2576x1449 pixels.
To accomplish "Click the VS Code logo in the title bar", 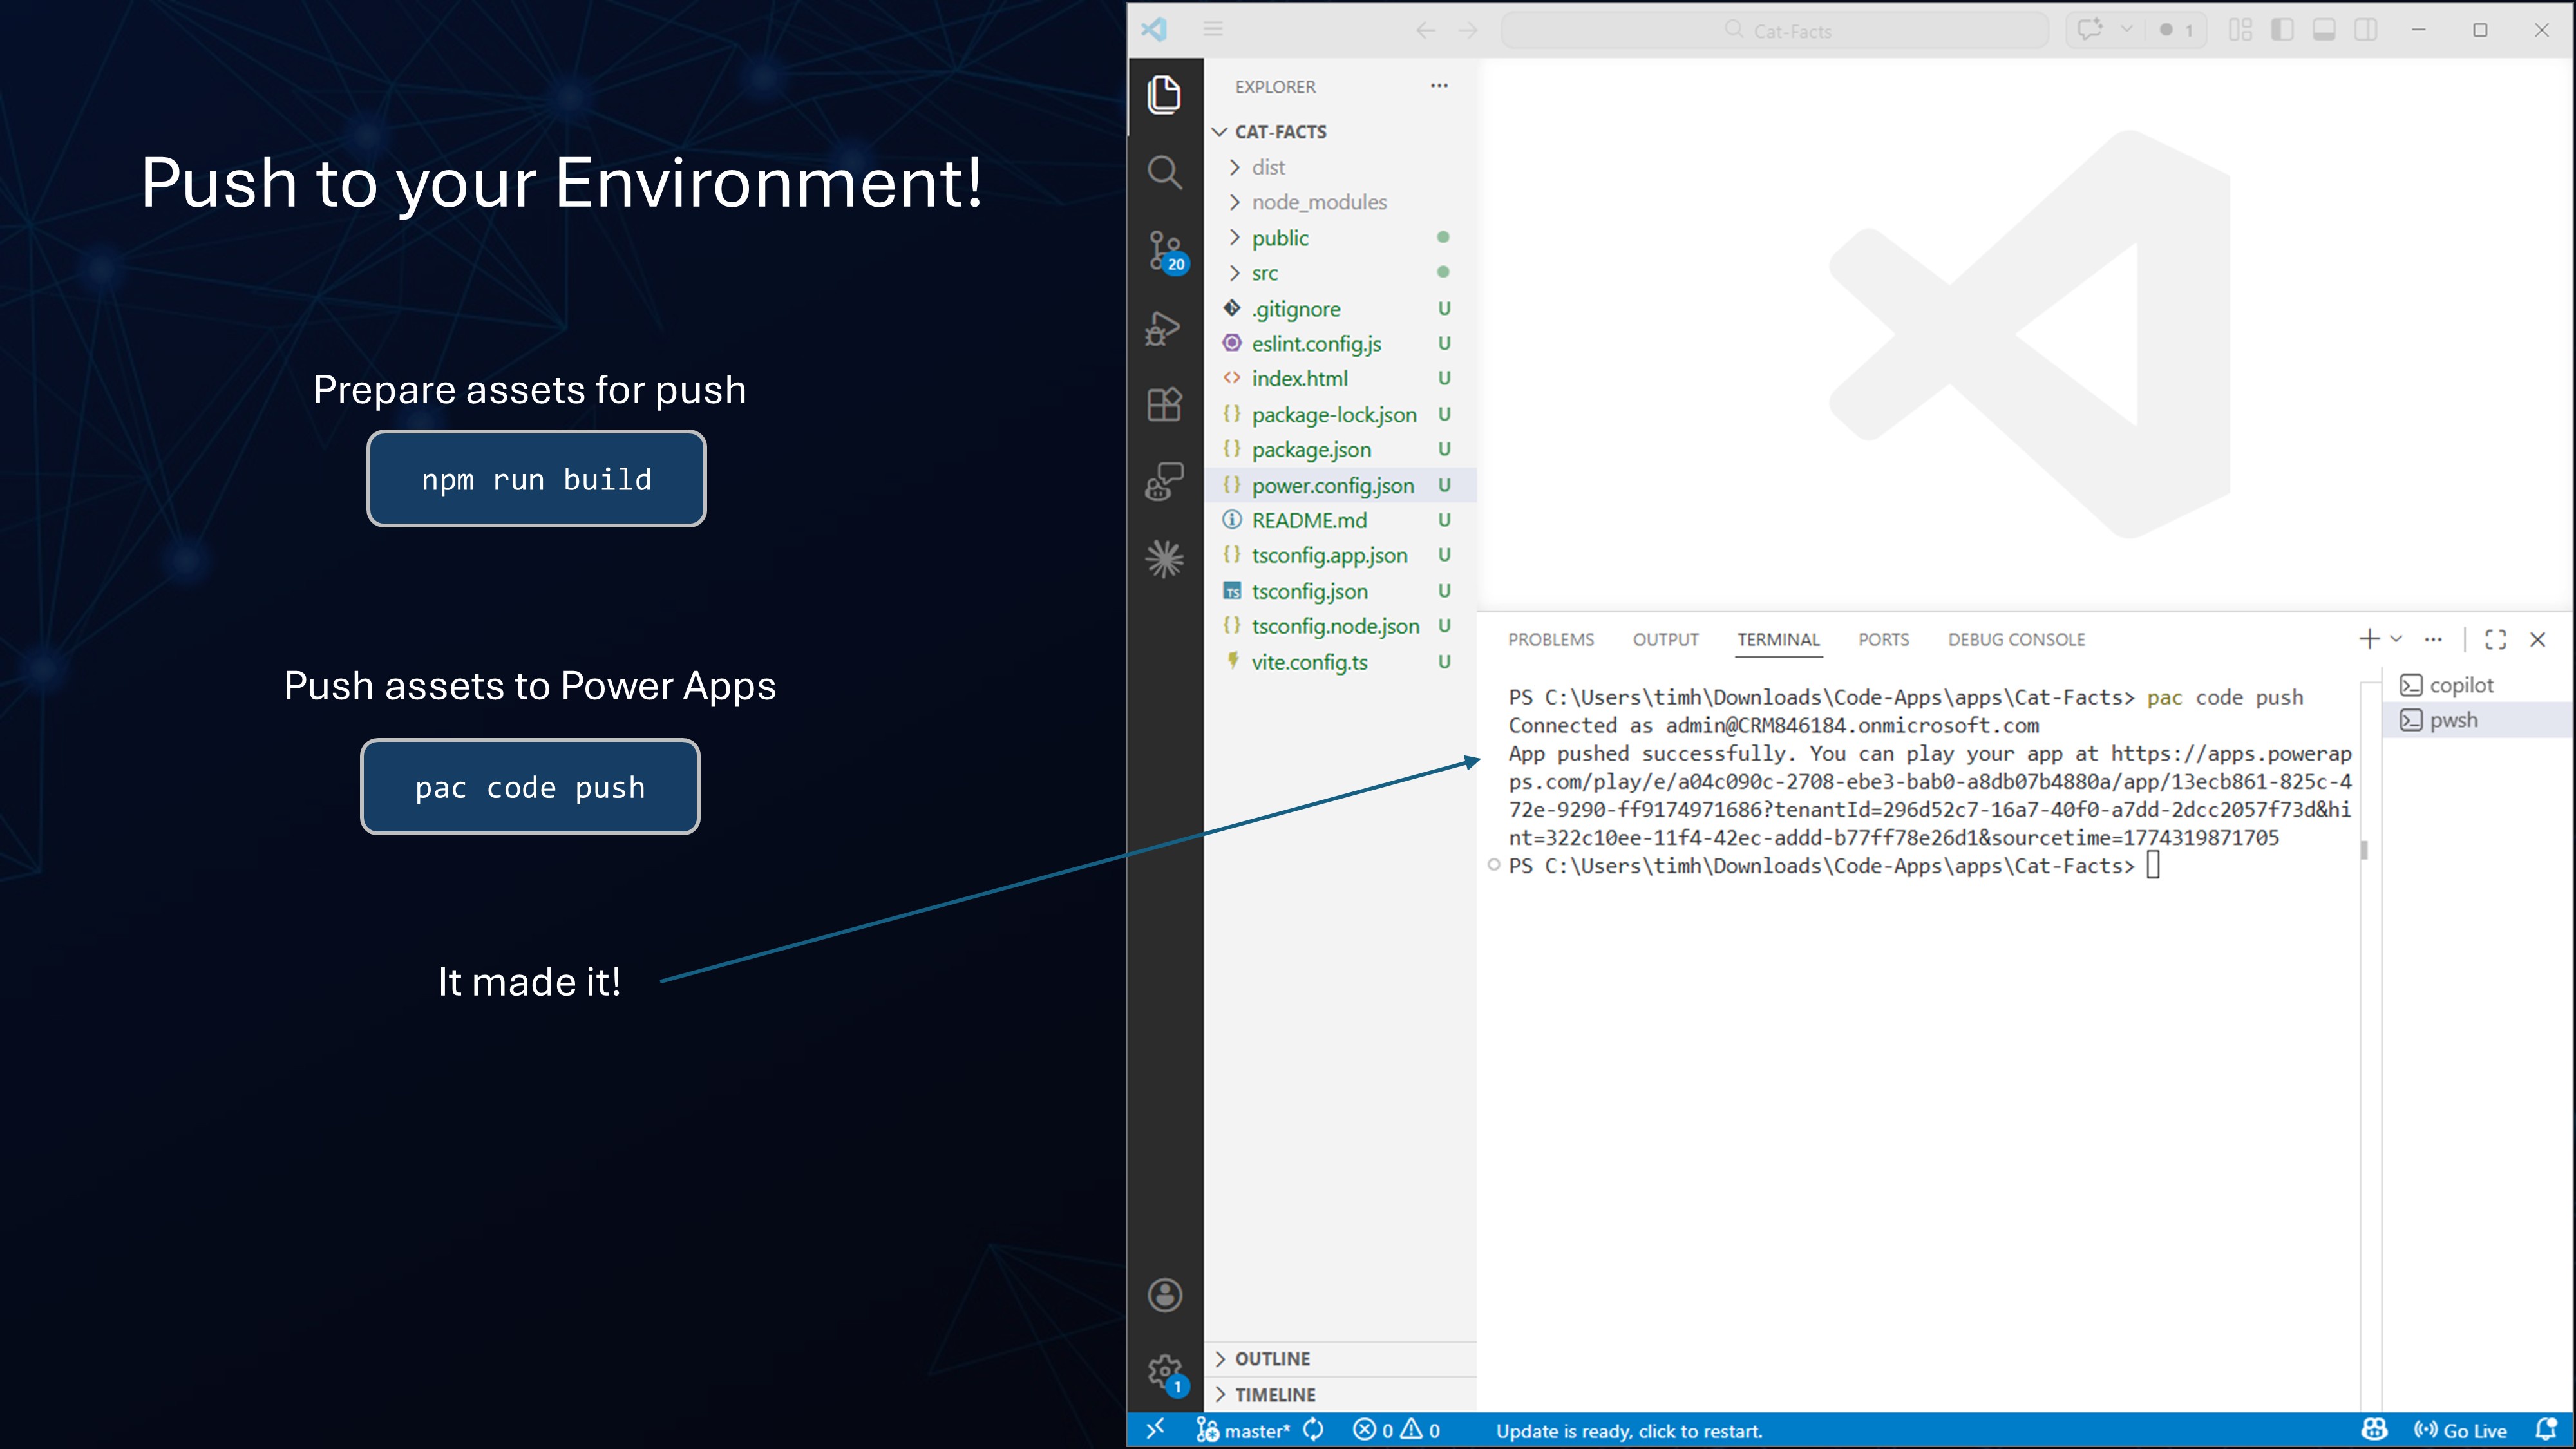I will [1154, 29].
